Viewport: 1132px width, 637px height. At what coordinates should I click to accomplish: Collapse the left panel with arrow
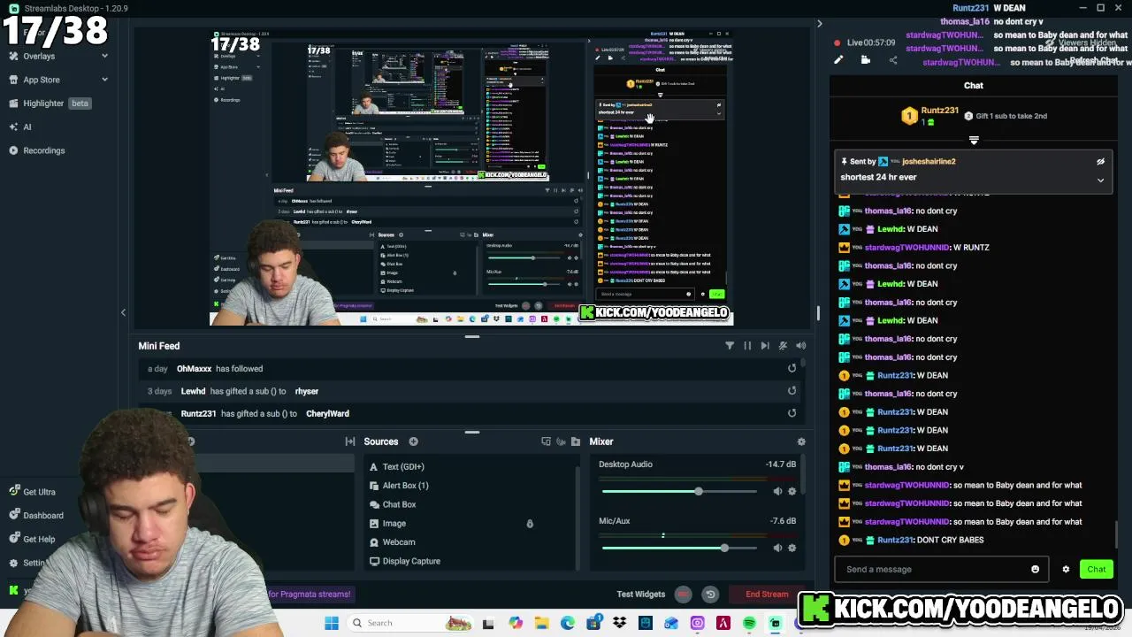coord(123,312)
